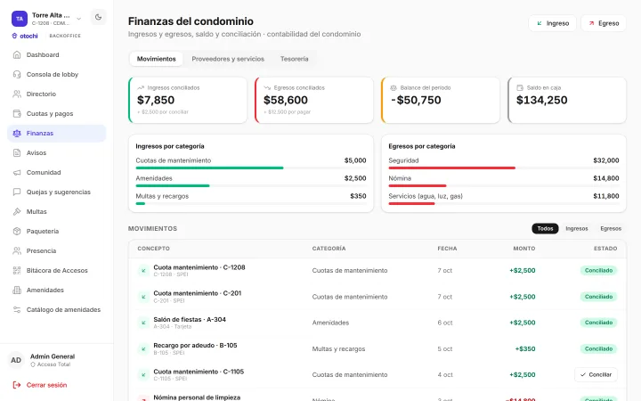Viewport: 641px width, 401px height.
Task: Click income arrow icon for Salón de fiestas A-304
Action: 143,323
